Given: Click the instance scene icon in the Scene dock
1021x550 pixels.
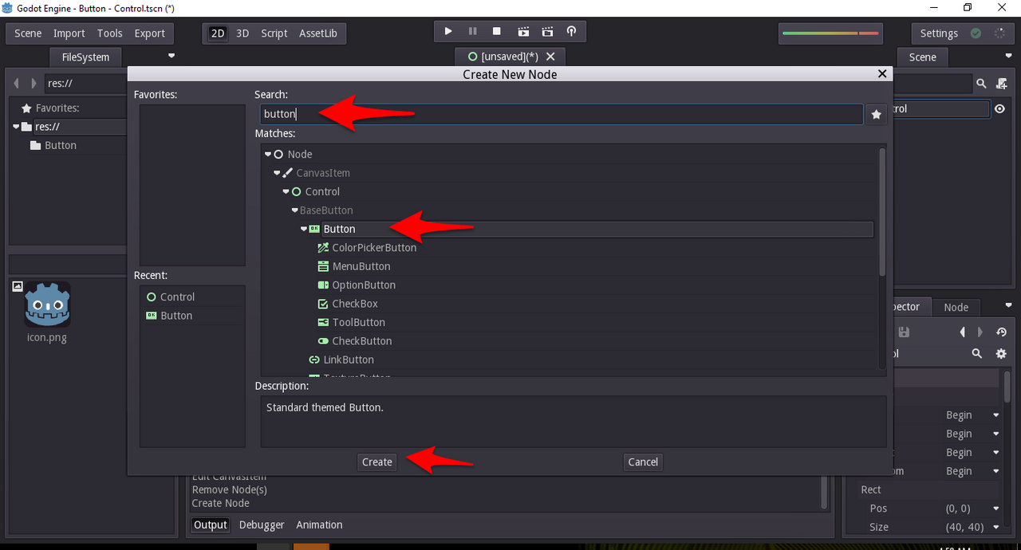Looking at the screenshot, I should 1002,83.
